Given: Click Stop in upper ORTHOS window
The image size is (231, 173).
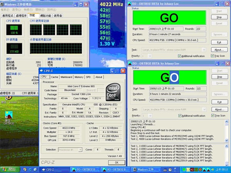Looking at the screenshot, I should click(x=219, y=17).
